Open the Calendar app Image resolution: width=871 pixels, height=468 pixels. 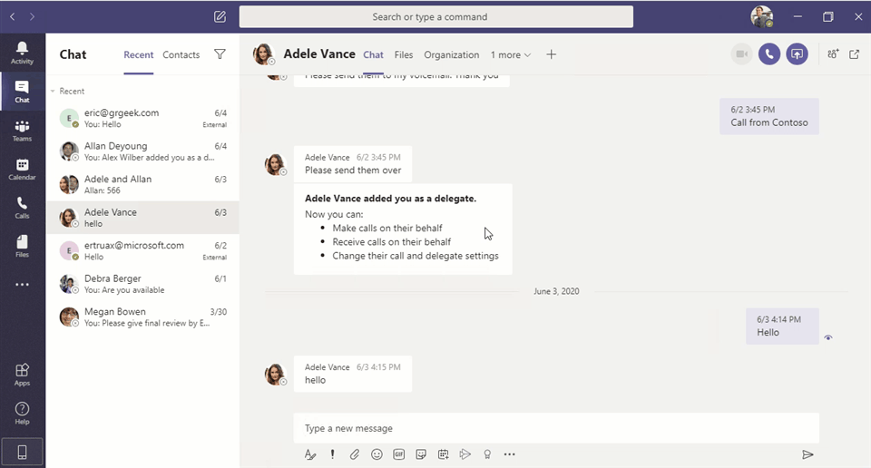pyautogui.click(x=22, y=170)
